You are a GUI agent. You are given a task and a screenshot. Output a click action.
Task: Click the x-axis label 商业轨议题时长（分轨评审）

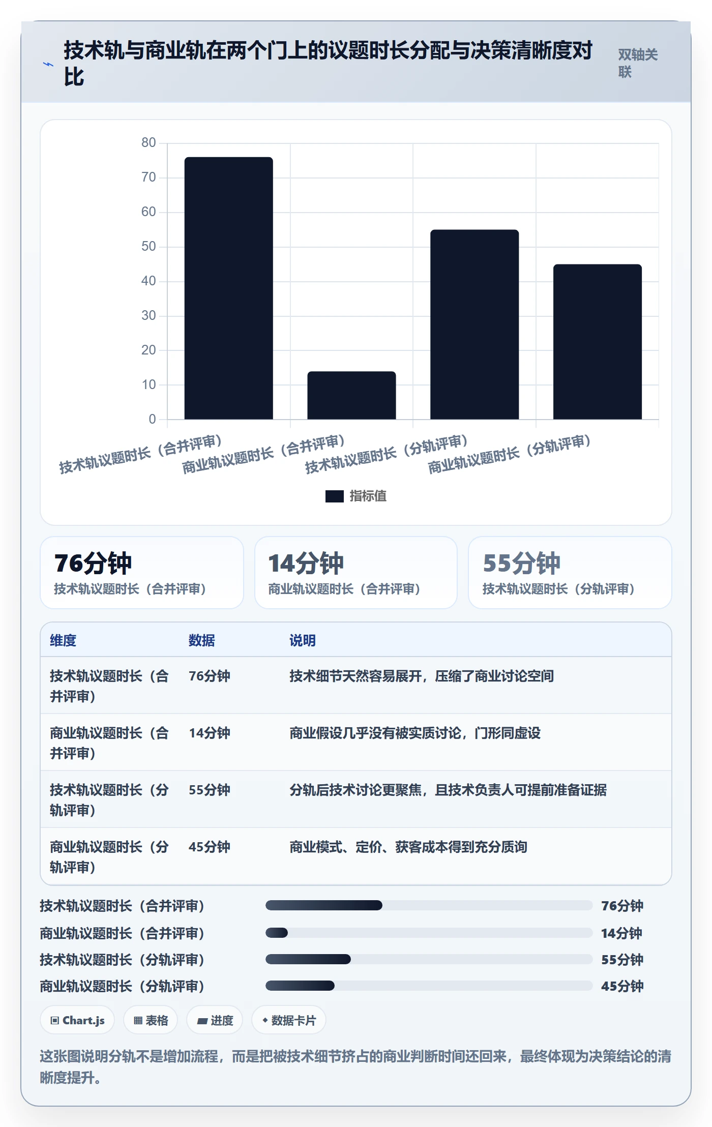[x=509, y=454]
